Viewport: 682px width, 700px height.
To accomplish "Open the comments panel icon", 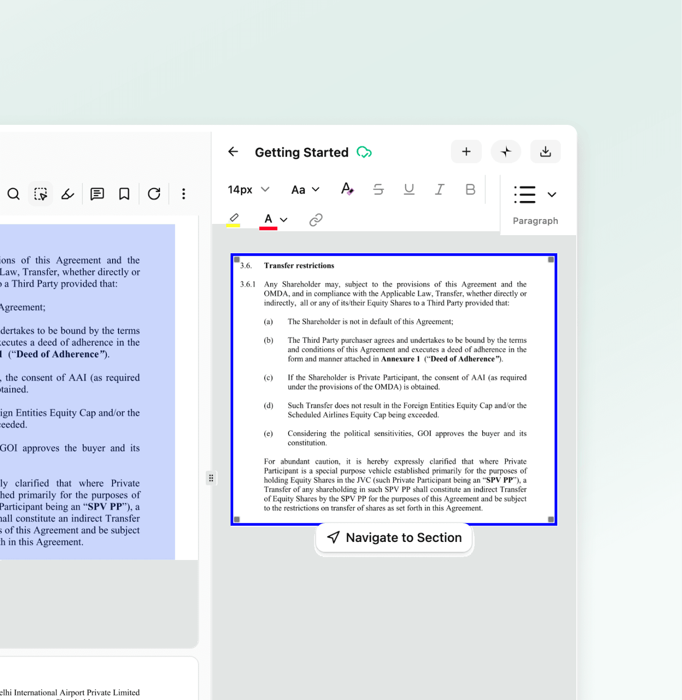I will pyautogui.click(x=97, y=194).
